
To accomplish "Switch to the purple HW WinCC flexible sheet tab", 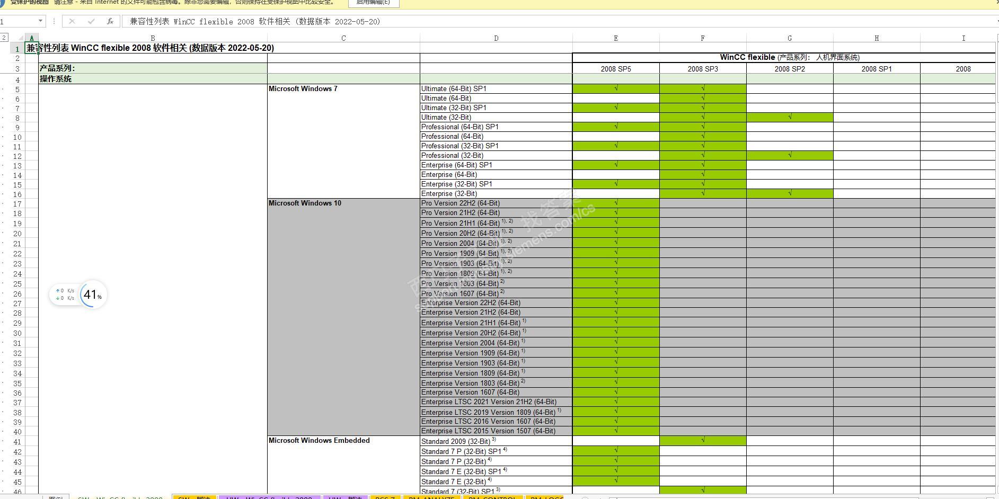I will coord(269,497).
